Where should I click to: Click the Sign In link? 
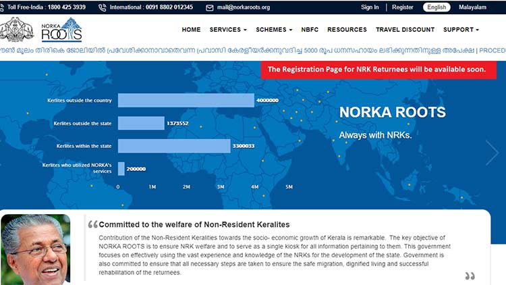(370, 7)
